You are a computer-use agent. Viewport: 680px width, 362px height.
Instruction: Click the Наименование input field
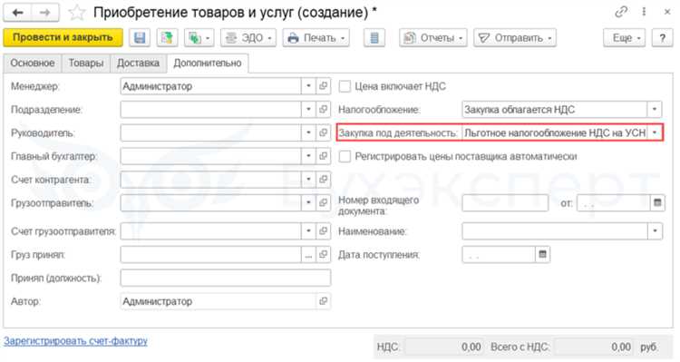(555, 231)
